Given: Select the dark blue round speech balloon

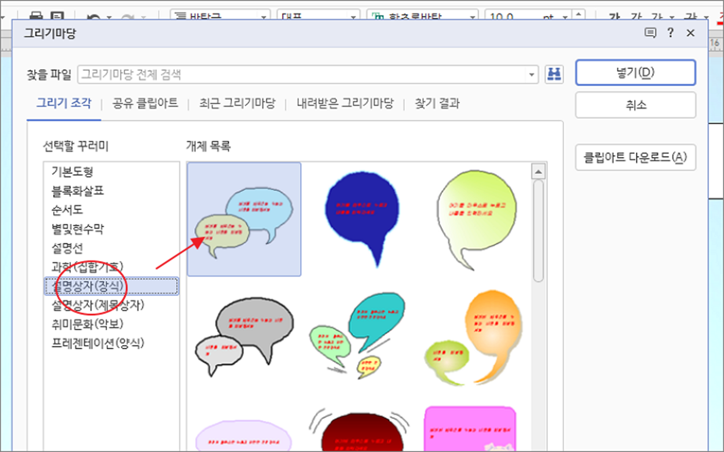Looking at the screenshot, I should pyautogui.click(x=362, y=219).
